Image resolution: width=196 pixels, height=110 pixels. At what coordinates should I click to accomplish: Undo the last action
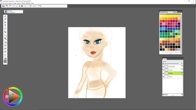tap(7, 6)
